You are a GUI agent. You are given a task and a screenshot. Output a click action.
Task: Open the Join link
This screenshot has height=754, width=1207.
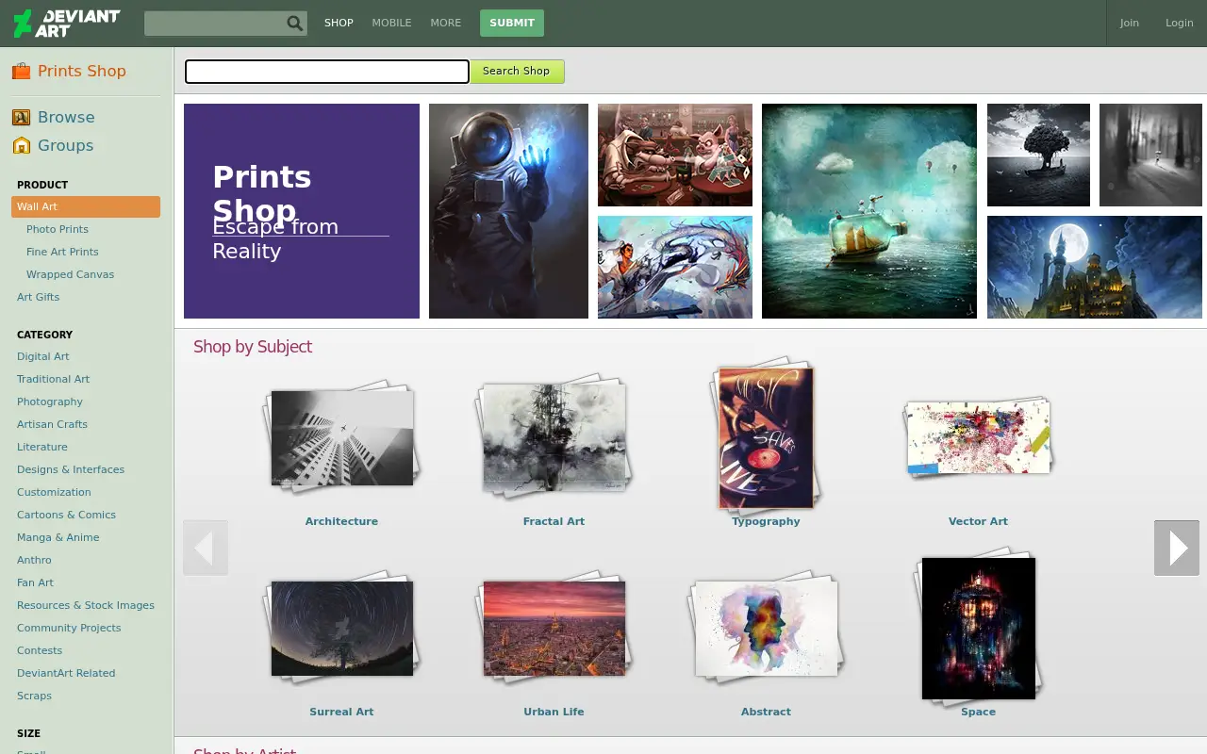(1129, 23)
